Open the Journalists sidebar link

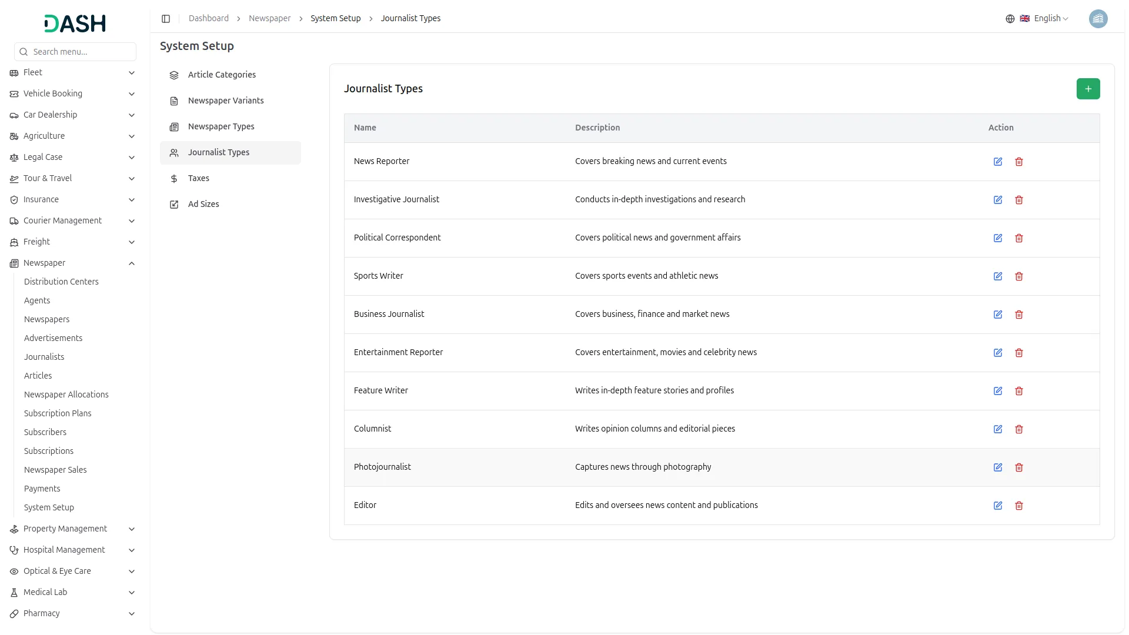pos(44,357)
